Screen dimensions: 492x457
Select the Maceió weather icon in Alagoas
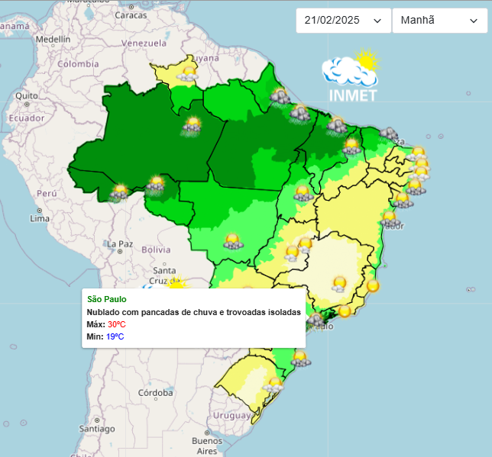point(416,187)
